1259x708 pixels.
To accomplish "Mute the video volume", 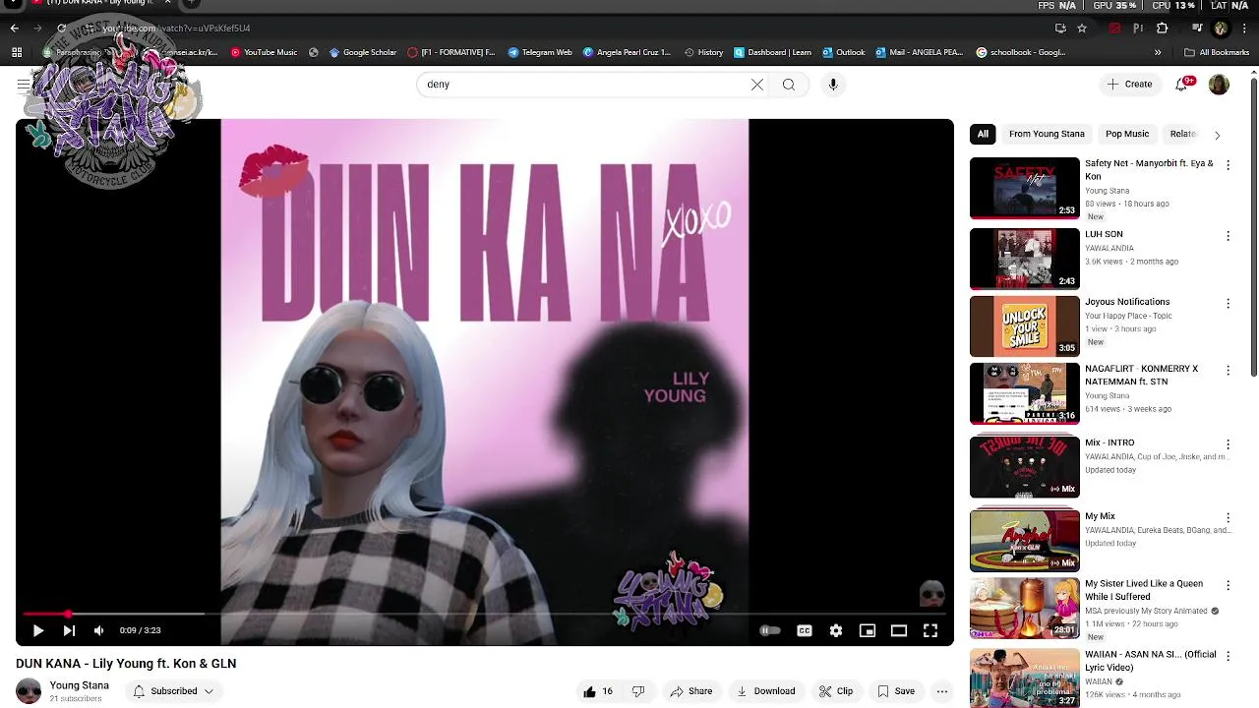I will coord(98,630).
